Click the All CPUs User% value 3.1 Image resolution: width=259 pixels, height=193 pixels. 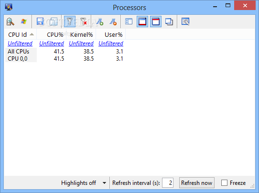click(119, 52)
